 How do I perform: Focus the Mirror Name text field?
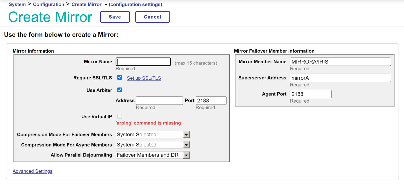143,62
